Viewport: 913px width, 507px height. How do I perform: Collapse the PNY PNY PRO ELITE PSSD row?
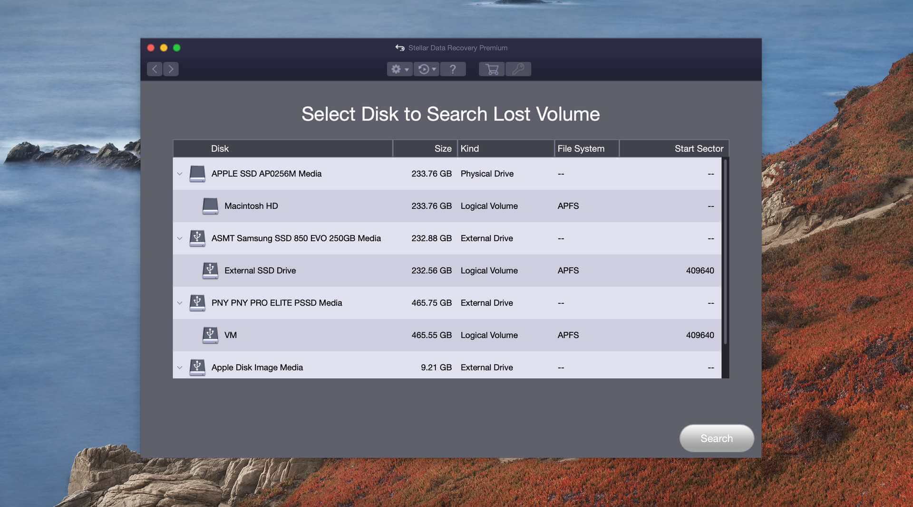pos(180,303)
